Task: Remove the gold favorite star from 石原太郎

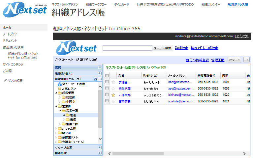Action: tap(113, 95)
